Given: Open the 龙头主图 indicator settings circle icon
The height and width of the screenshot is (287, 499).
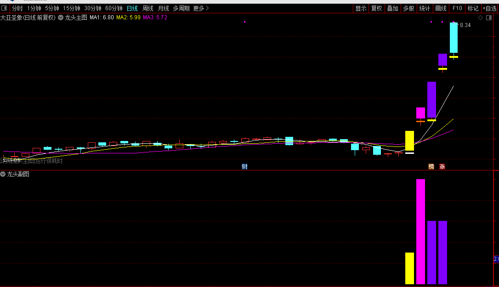Looking at the screenshot, I should tap(61, 17).
